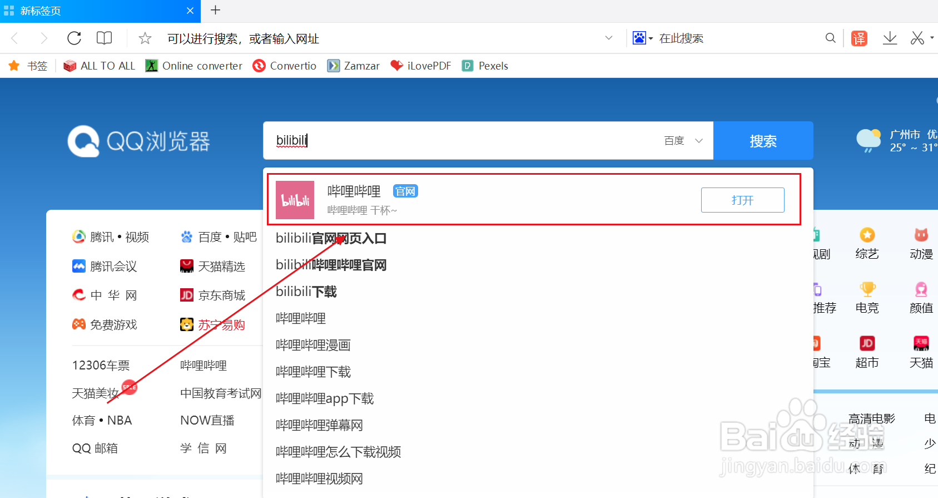Screen dimensions: 938x498
Task: Click the blue 搜索 button
Action: pyautogui.click(x=763, y=141)
